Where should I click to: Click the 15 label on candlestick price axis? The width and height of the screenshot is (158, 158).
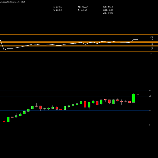pyautogui.click(x=150, y=96)
